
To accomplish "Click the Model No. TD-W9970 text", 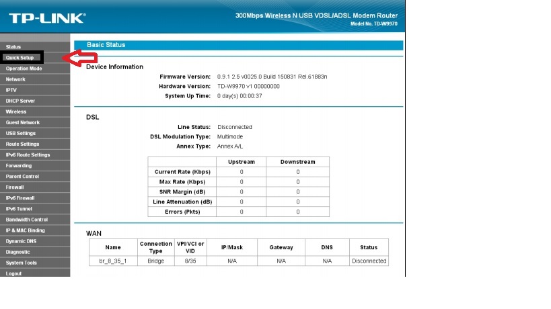I will pos(374,24).
